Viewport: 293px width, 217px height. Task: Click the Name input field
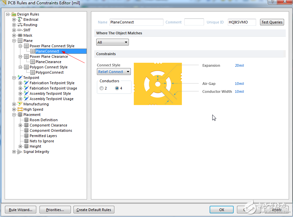pyautogui.click(x=136, y=22)
